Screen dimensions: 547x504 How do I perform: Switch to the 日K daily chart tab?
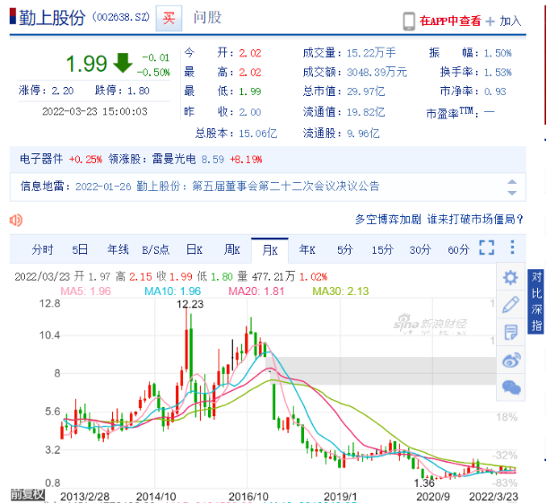194,249
